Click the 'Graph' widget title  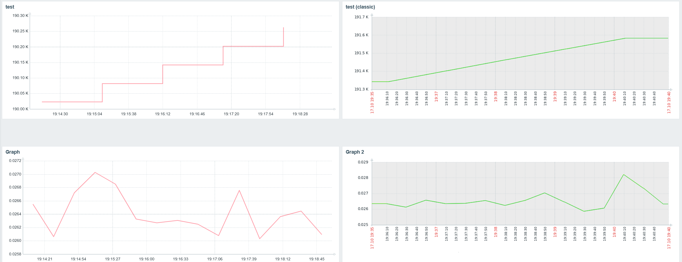(x=13, y=152)
